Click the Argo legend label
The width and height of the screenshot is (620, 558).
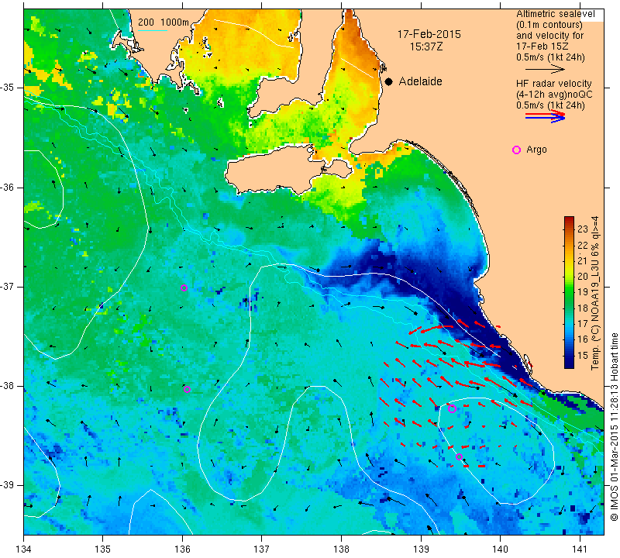click(536, 150)
